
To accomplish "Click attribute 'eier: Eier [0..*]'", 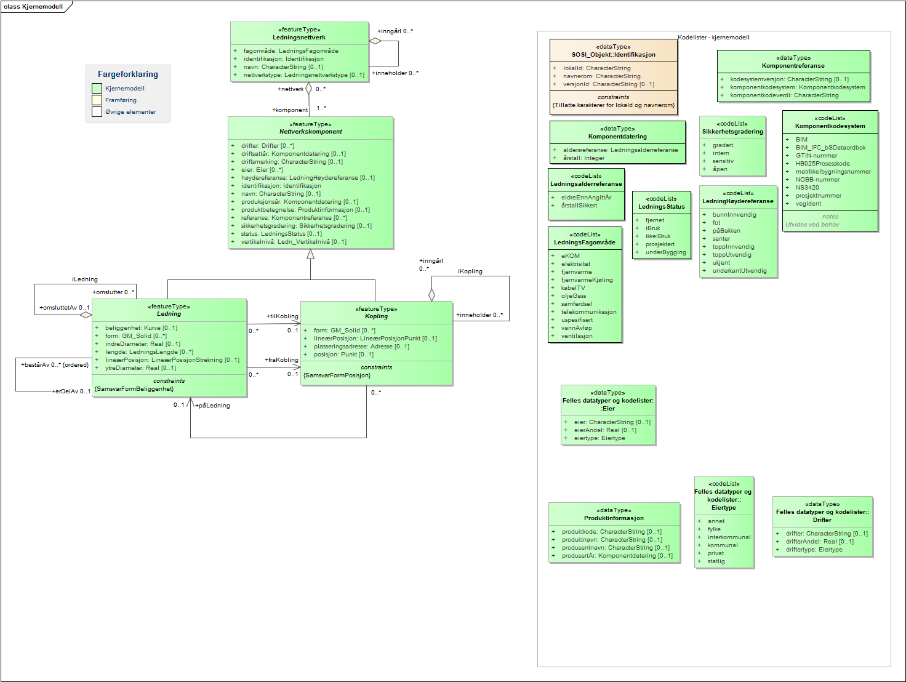I will 262,170.
